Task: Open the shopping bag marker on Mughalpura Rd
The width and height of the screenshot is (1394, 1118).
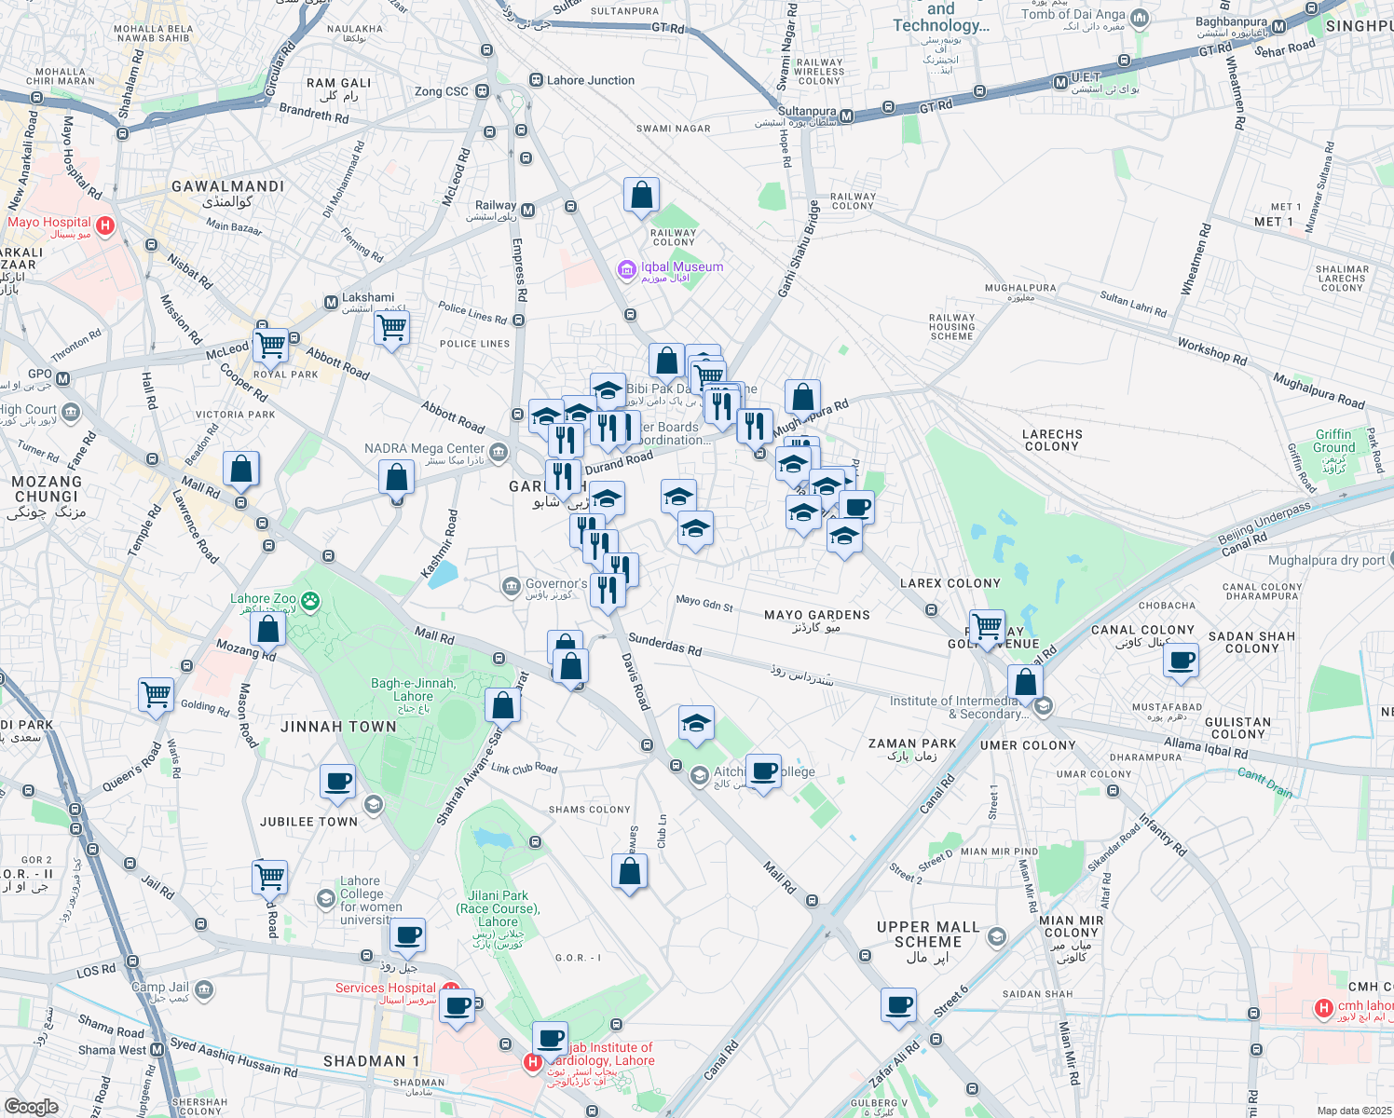Action: coord(802,397)
